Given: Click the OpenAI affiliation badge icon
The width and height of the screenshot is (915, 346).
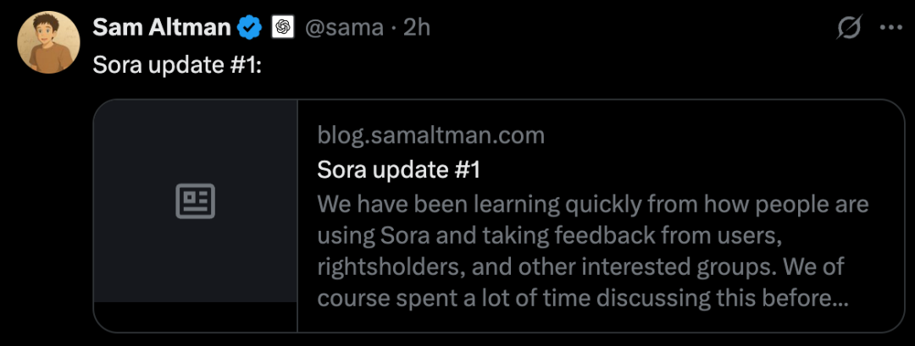Looking at the screenshot, I should pyautogui.click(x=282, y=28).
